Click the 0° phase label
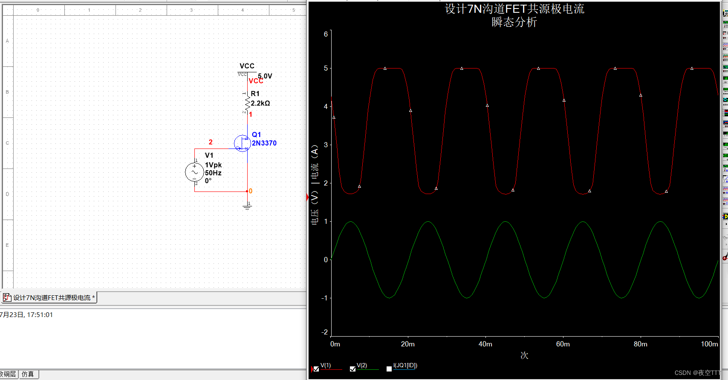Image resolution: width=728 pixels, height=380 pixels. 208,181
